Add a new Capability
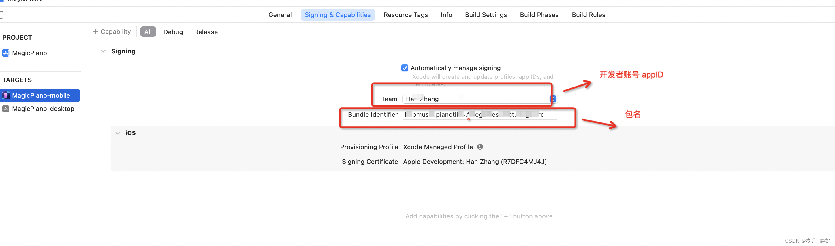The height and width of the screenshot is (246, 835). click(x=112, y=32)
